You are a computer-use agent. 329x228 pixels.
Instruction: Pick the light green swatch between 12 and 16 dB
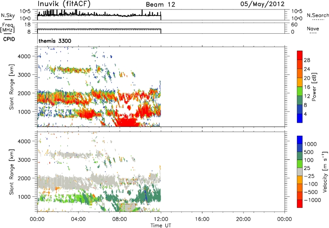tap(300, 91)
